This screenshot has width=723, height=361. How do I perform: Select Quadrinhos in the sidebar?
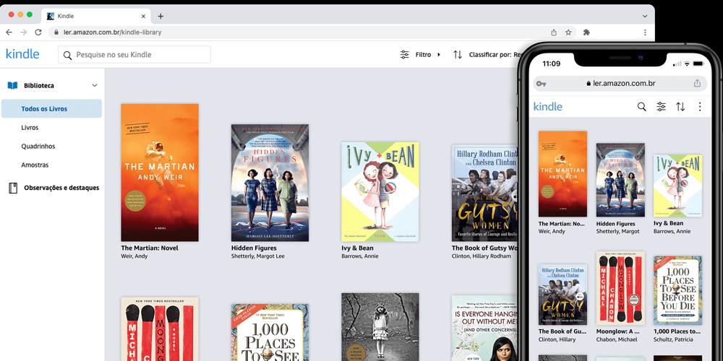pos(38,147)
